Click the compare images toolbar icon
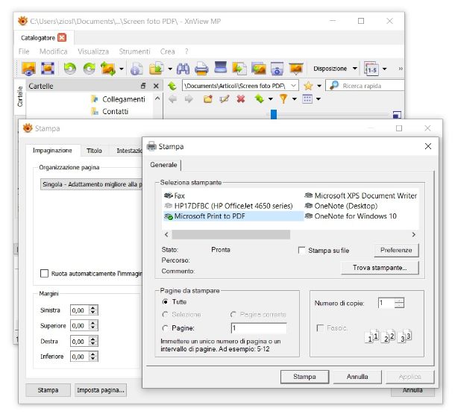 [x=259, y=69]
